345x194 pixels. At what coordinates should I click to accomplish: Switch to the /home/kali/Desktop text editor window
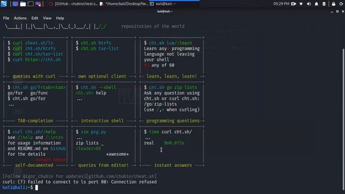pyautogui.click(x=124, y=4)
